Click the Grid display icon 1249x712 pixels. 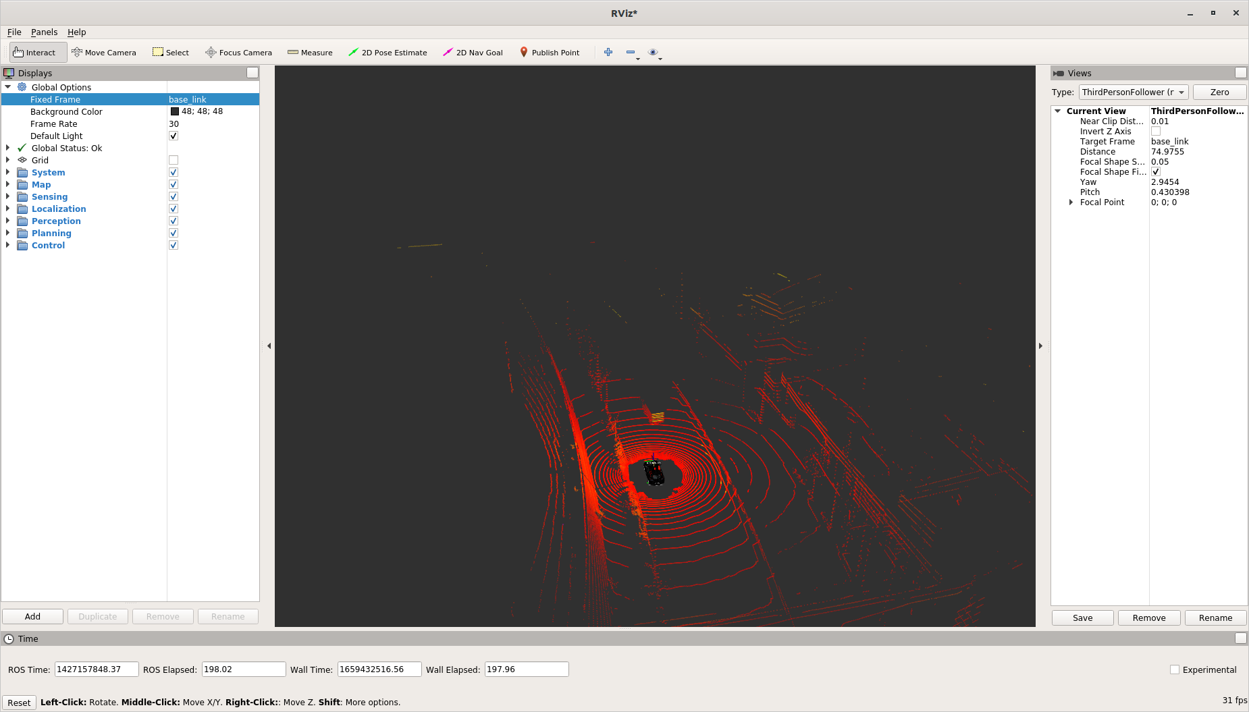22,160
